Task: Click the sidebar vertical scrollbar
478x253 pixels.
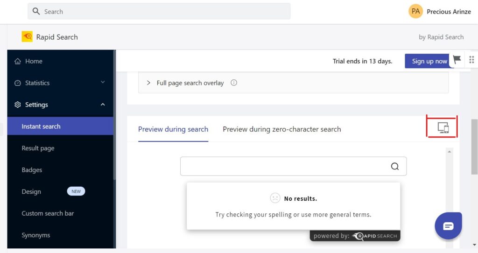Action: (115, 114)
